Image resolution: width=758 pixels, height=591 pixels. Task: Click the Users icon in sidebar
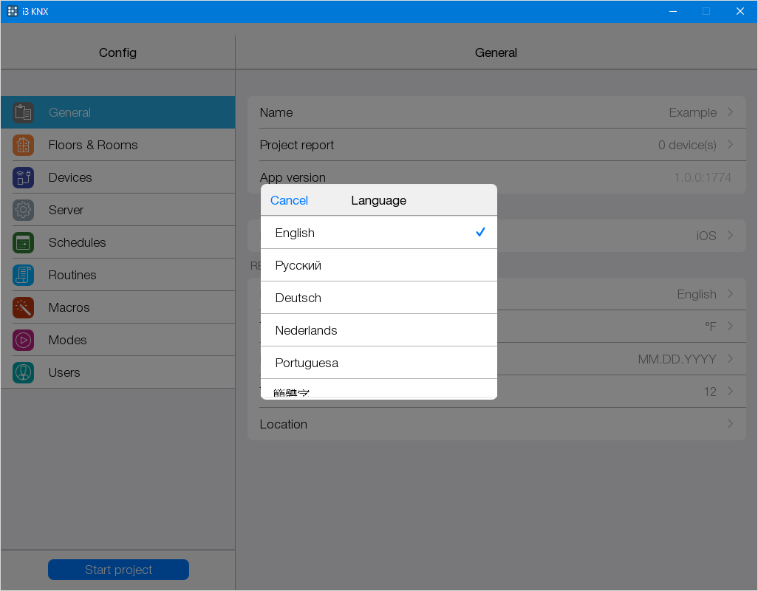tap(23, 372)
